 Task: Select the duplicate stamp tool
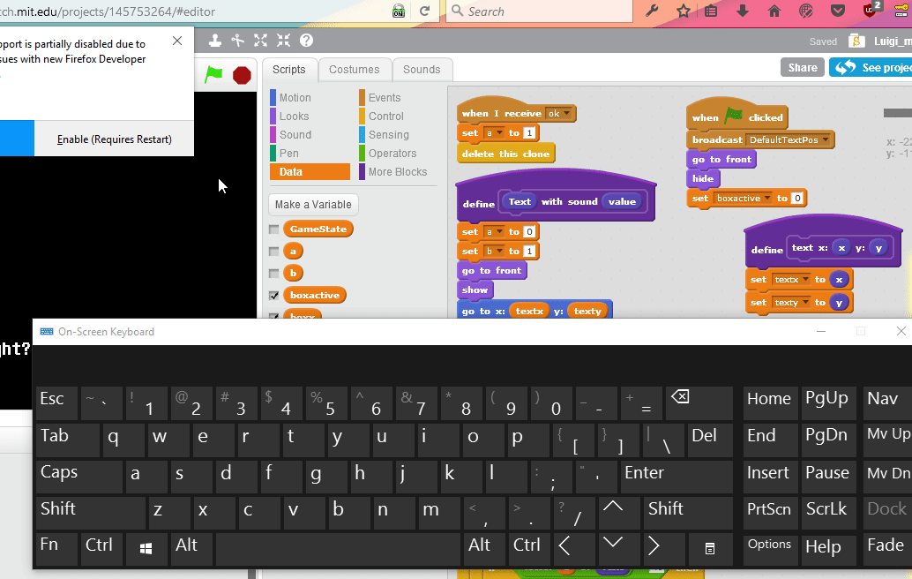pos(215,41)
